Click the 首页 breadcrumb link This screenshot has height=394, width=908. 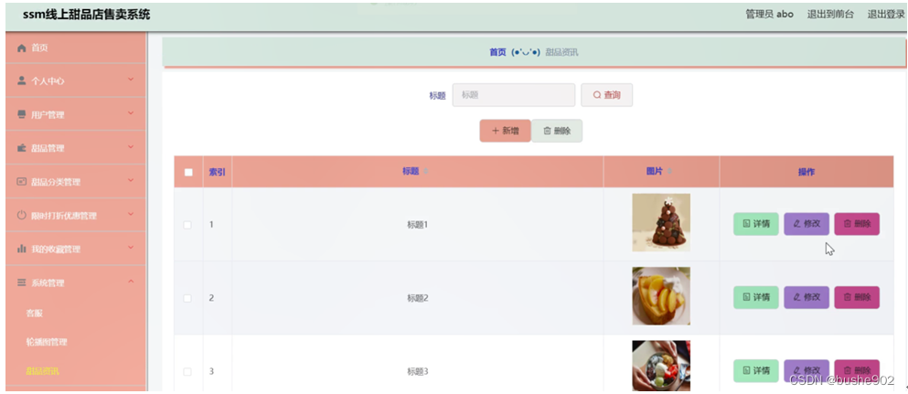pyautogui.click(x=497, y=53)
